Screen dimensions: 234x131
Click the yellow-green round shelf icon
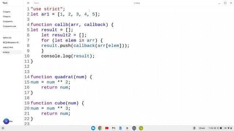coord(141,128)
